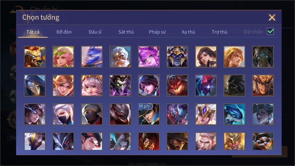The height and width of the screenshot is (166, 295).
Task: Open the Sát thủ tab
Action: pos(126,32)
